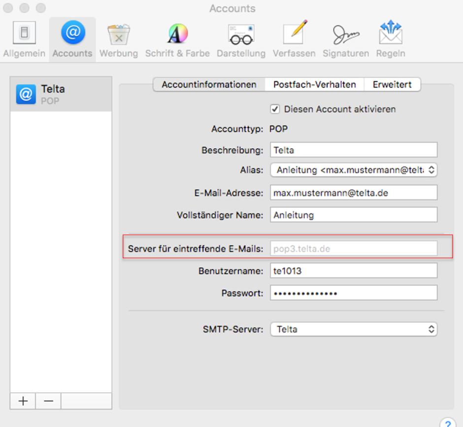The width and height of the screenshot is (463, 427).
Task: Switch to the Accountinformationen tab
Action: (x=209, y=85)
